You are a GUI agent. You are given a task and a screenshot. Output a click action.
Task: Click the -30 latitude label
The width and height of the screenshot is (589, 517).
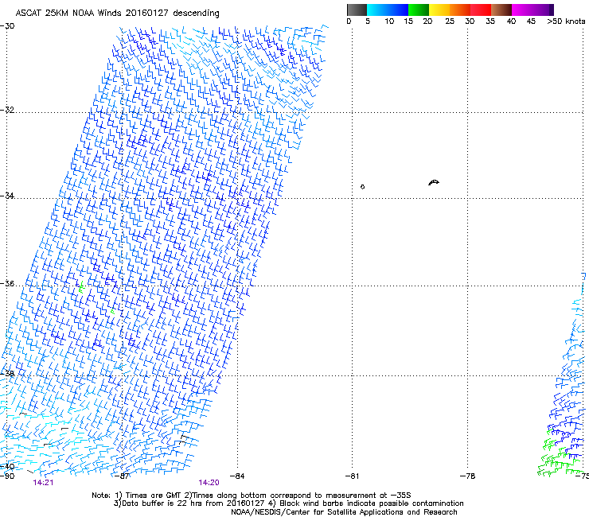click(7, 26)
